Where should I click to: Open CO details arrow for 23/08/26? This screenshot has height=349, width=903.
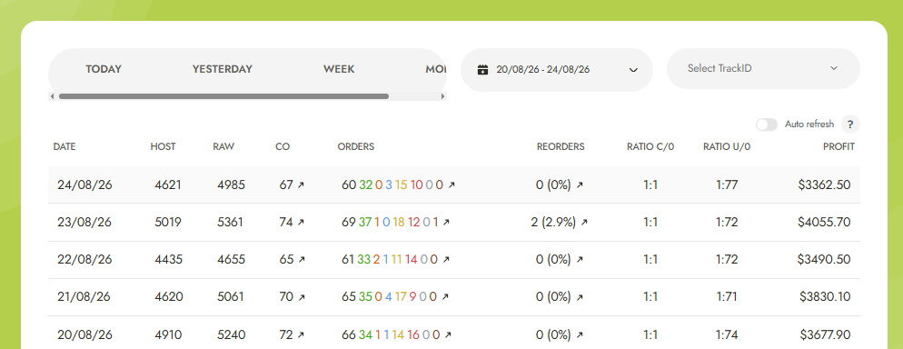(301, 223)
